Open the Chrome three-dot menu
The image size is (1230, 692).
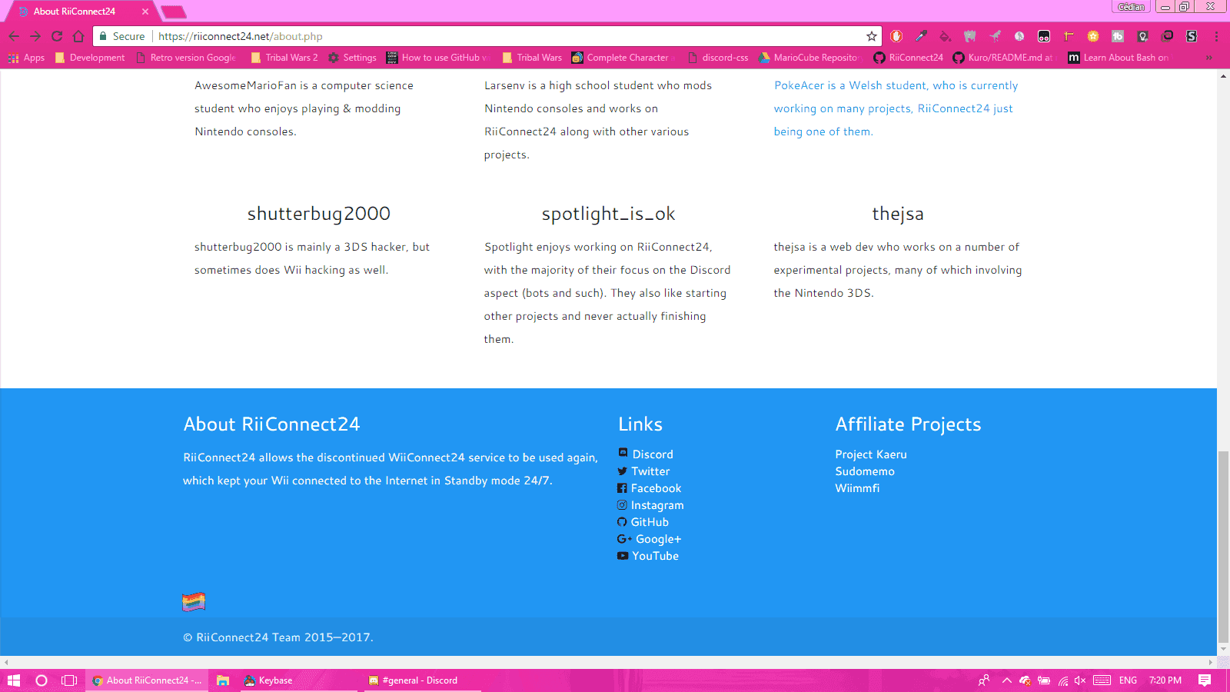coord(1216,36)
